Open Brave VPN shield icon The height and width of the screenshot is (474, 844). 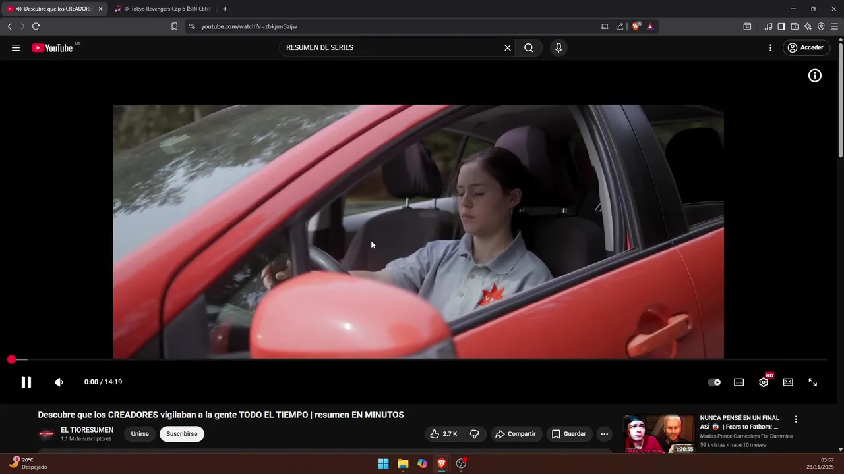[x=821, y=26]
